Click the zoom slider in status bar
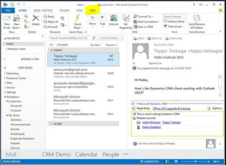 click(x=196, y=162)
